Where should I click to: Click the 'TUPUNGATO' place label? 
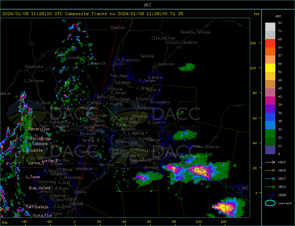pos(59,174)
